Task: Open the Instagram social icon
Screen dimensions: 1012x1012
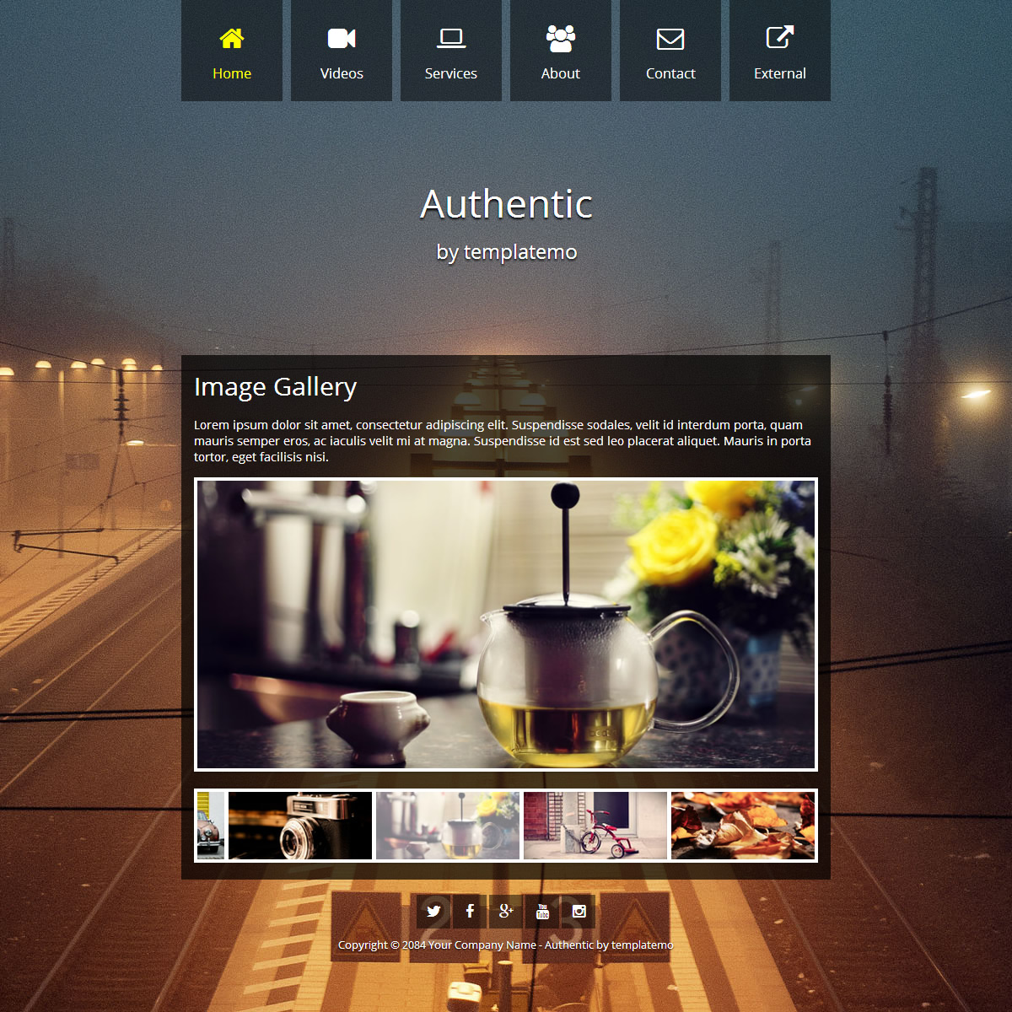Action: 579,911
